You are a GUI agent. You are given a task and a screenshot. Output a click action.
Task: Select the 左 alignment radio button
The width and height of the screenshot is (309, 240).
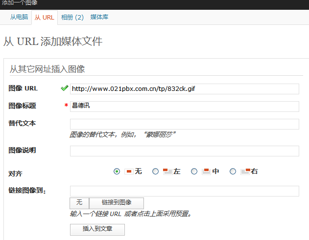tap(155, 172)
